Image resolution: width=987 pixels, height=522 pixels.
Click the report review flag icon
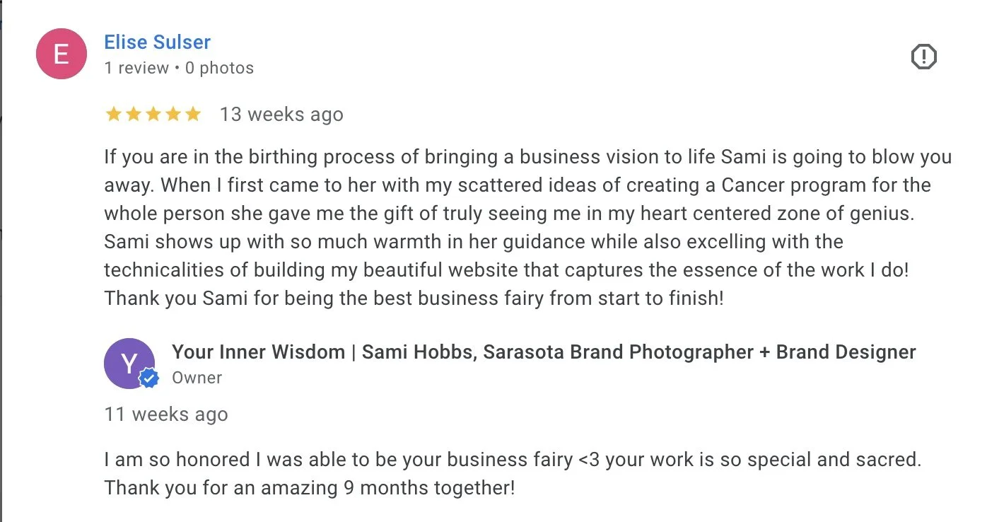[x=923, y=57]
